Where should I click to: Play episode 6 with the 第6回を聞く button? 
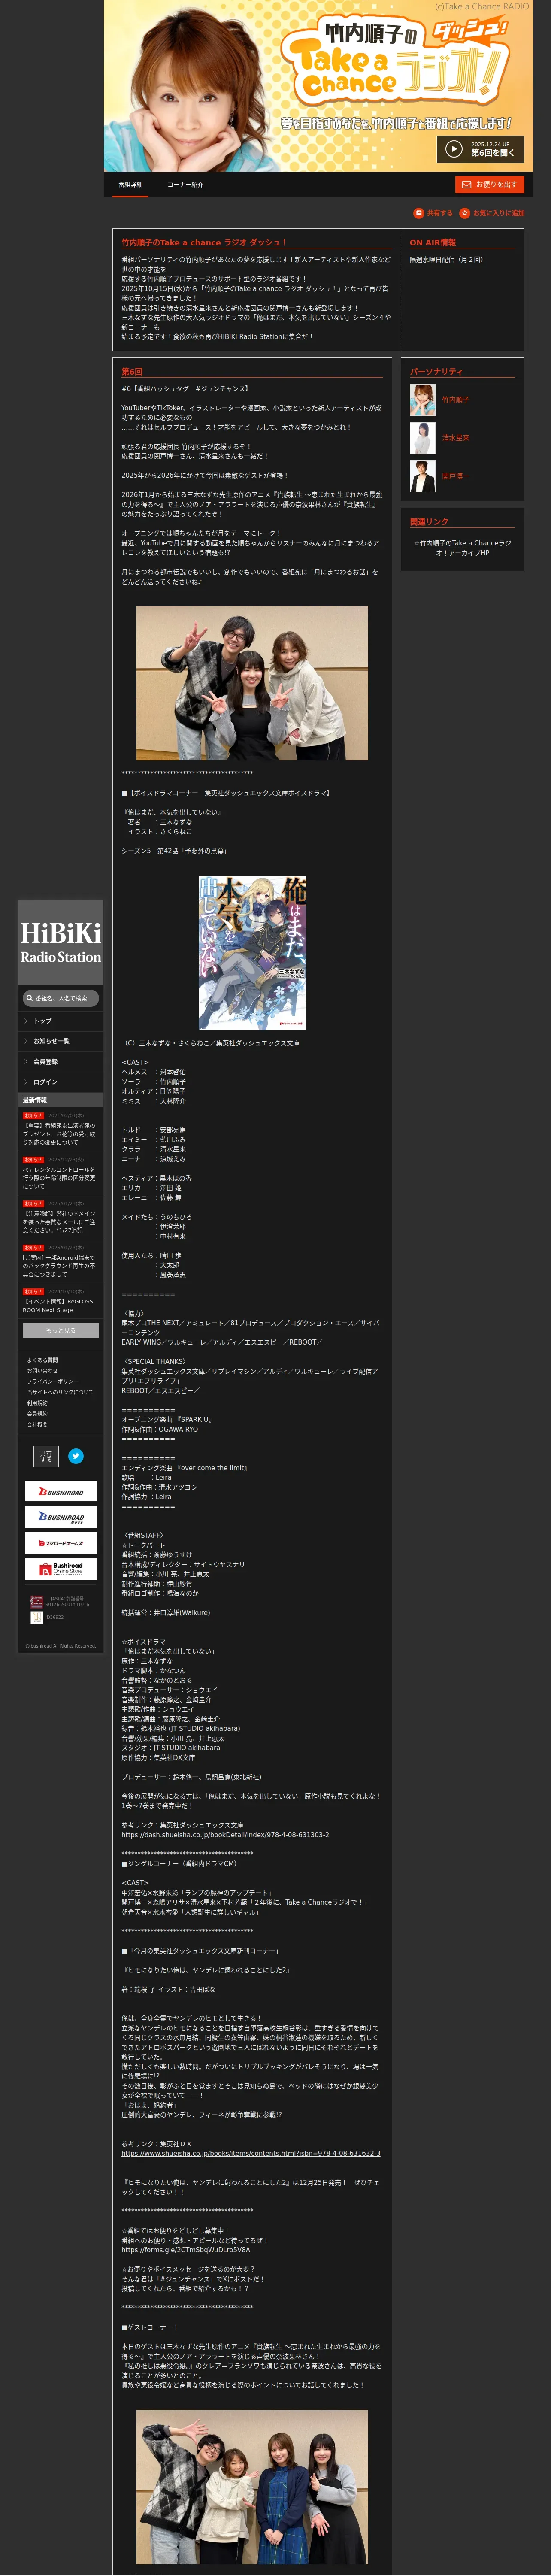coord(480,149)
